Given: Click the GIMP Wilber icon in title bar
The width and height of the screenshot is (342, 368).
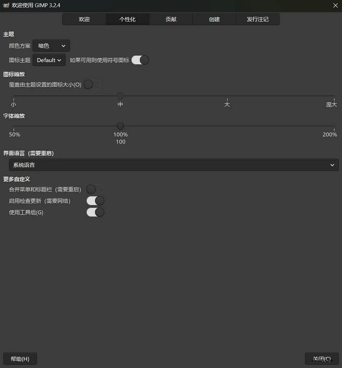Looking at the screenshot, I should pyautogui.click(x=6, y=5).
